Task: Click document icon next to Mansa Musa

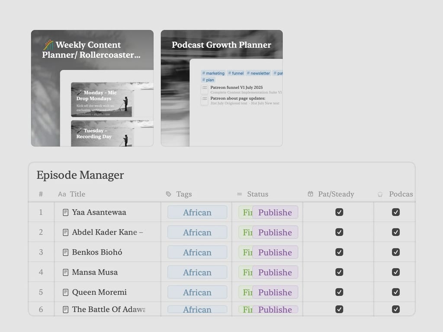Action: click(x=66, y=272)
